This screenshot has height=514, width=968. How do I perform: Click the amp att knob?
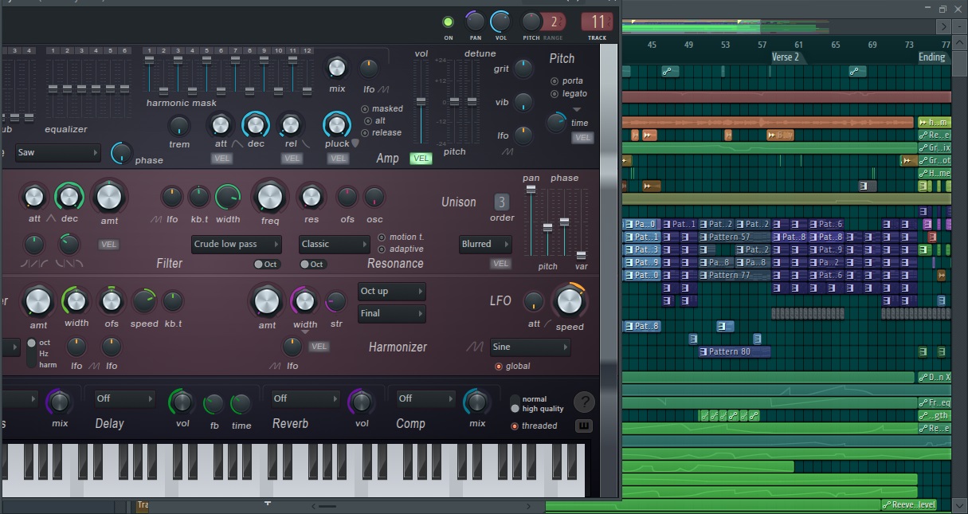tap(220, 124)
